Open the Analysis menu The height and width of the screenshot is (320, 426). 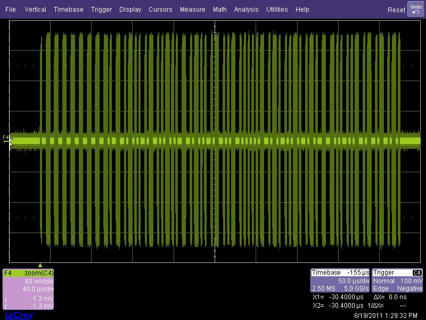click(246, 10)
